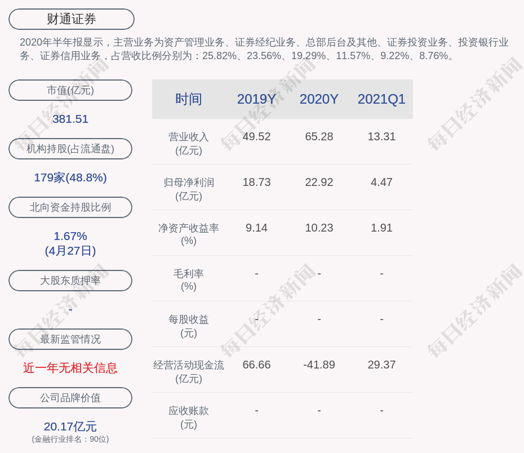Select cash flow value 66.66

point(256,365)
